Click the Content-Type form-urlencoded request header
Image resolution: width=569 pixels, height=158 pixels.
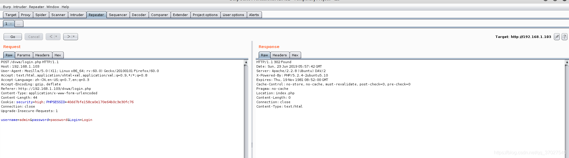click(x=49, y=93)
